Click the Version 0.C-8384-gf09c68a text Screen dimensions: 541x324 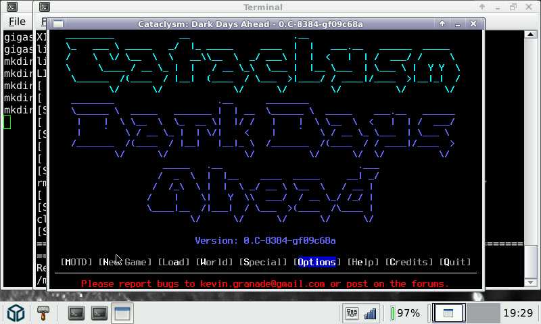point(265,240)
